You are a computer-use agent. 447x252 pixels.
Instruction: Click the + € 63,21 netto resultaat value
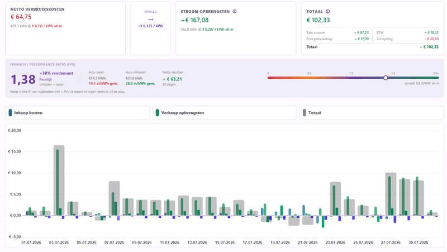point(172,79)
